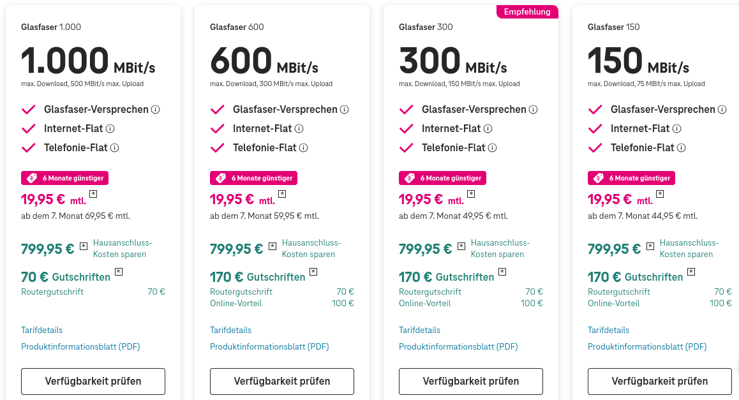Check availability for the Glasfaser 300 tariff
Screen dimensions: 739x400
click(471, 381)
